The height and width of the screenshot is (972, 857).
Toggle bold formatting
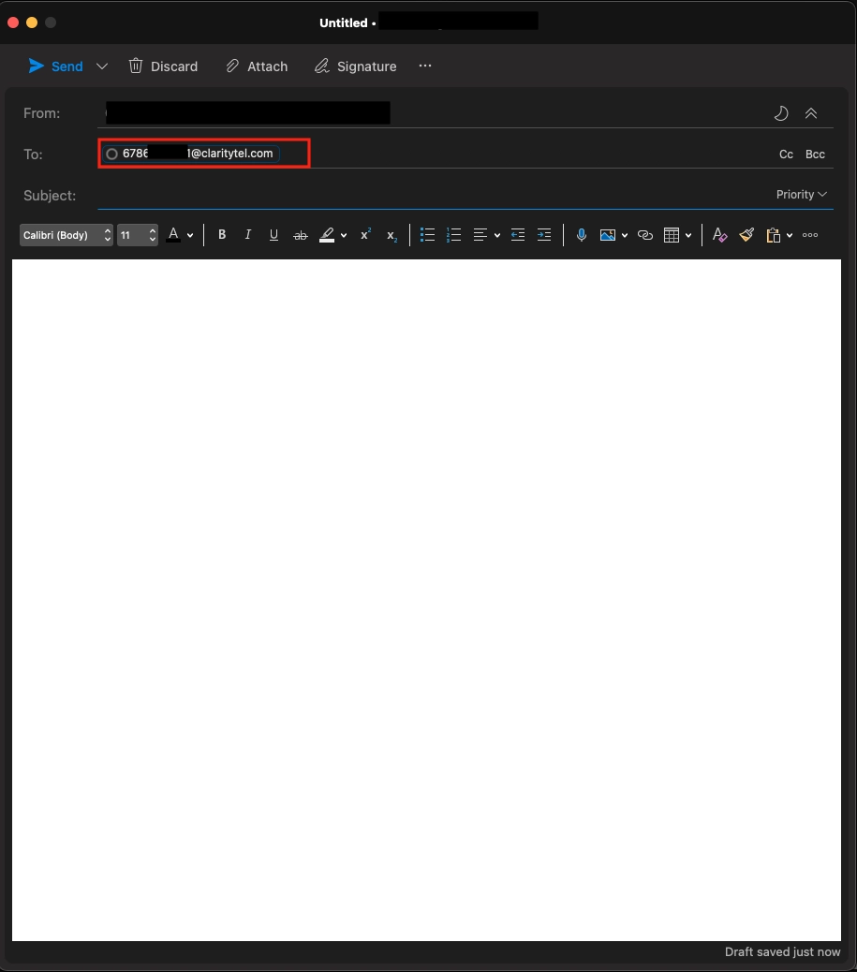tap(222, 235)
